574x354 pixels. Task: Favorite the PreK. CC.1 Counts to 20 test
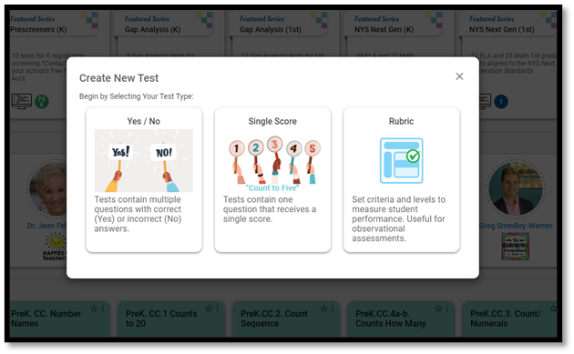209,308
